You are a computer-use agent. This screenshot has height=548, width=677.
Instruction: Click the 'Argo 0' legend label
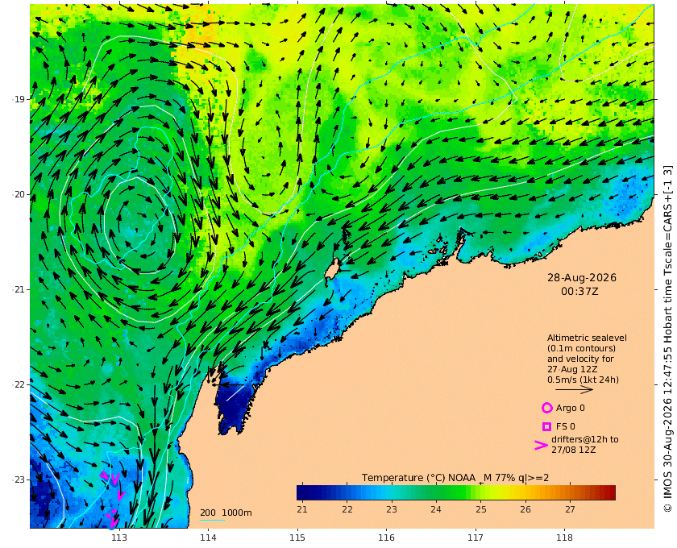coord(571,408)
